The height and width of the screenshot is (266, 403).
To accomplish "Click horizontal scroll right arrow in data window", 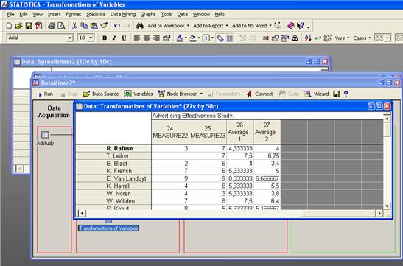I will [379, 213].
